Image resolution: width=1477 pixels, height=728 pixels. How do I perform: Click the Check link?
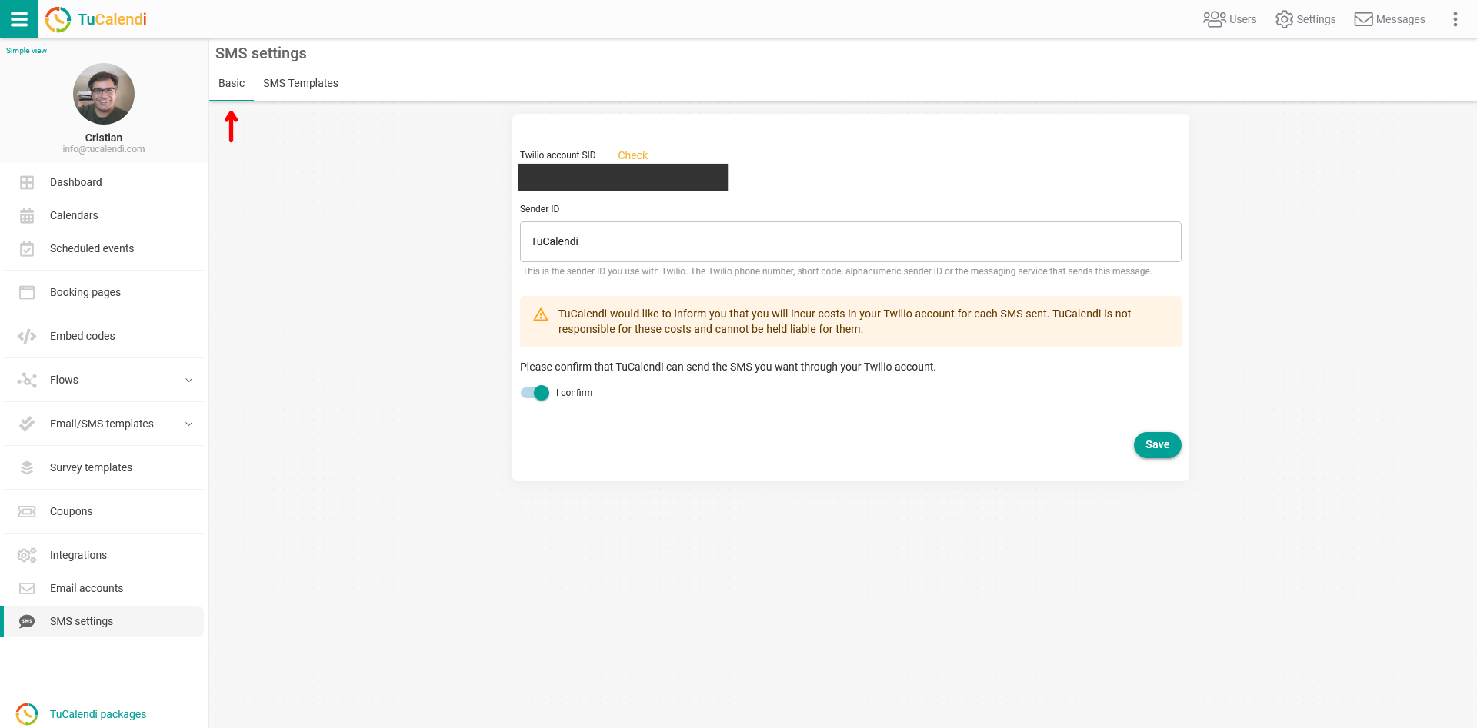[x=632, y=155]
